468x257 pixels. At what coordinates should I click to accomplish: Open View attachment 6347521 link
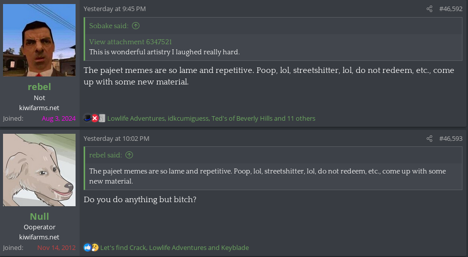(130, 42)
